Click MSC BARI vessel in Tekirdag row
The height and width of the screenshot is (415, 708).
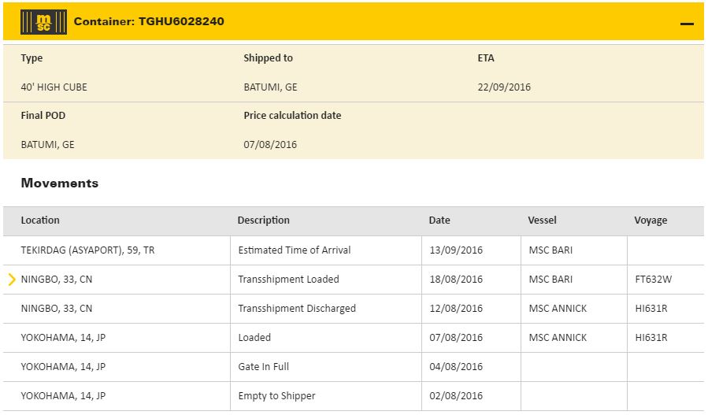click(550, 250)
